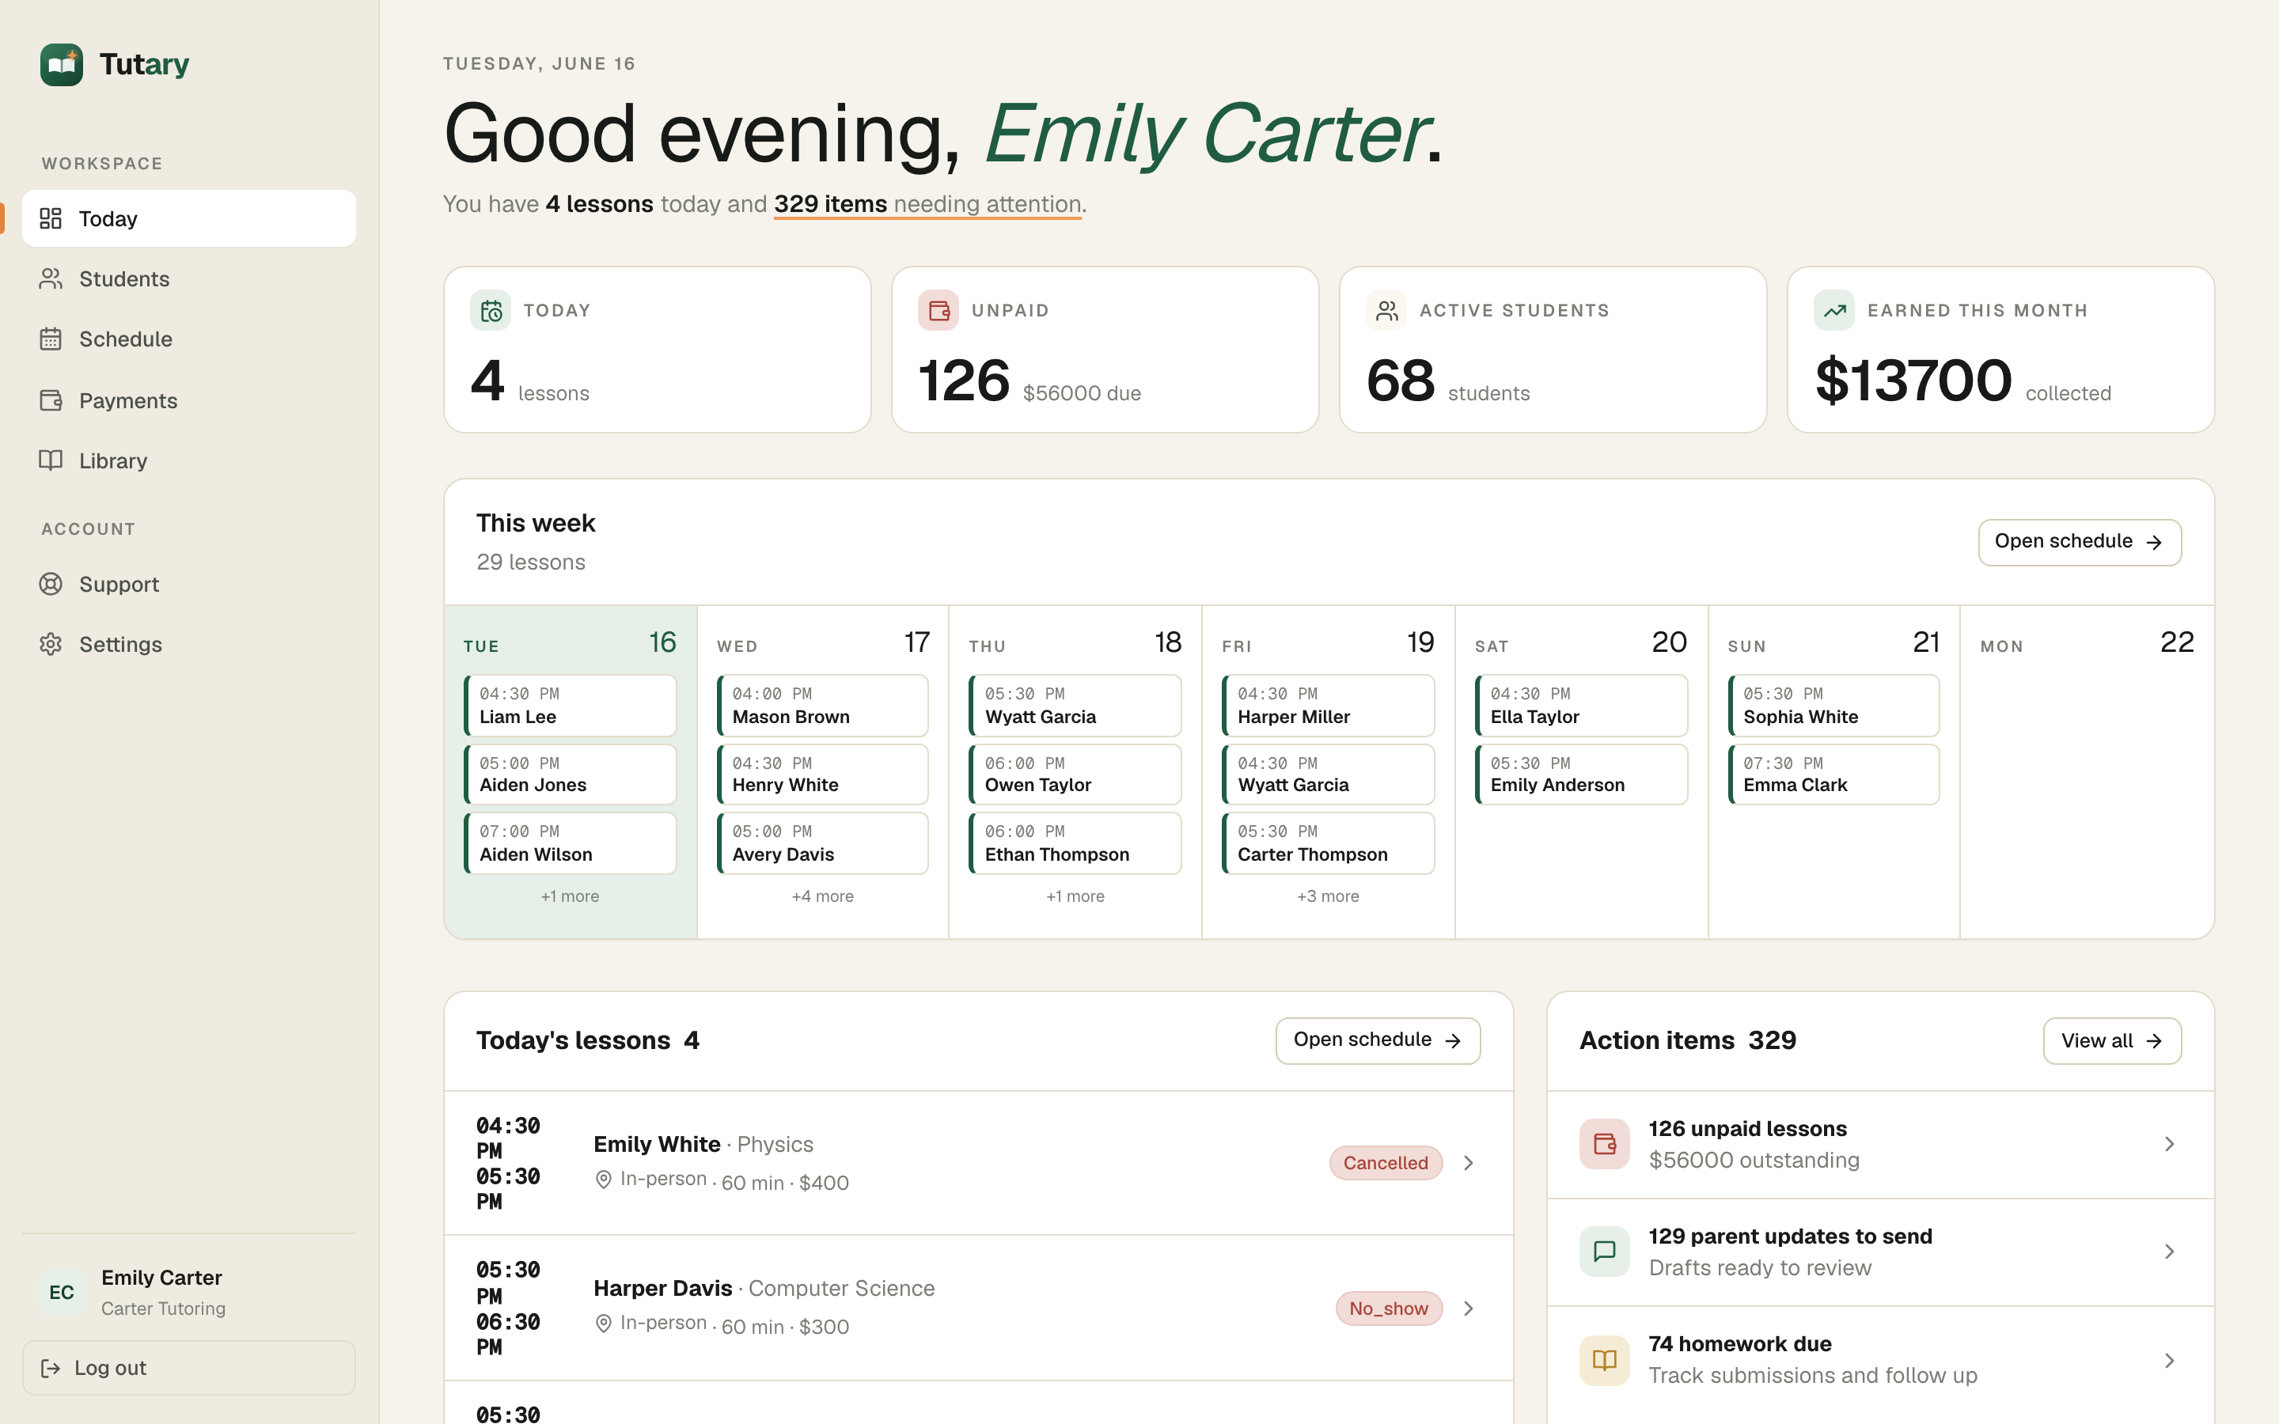Click View all action items button
Image resolution: width=2279 pixels, height=1424 pixels.
(2112, 1040)
